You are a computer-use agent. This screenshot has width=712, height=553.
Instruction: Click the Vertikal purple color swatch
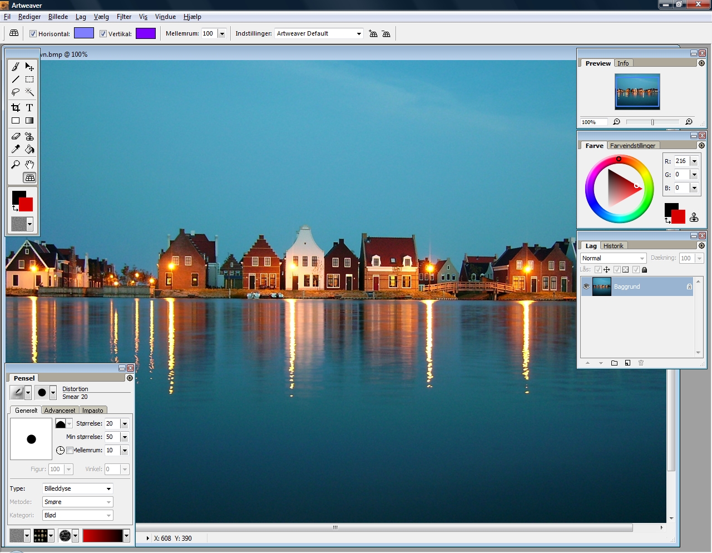coord(146,33)
